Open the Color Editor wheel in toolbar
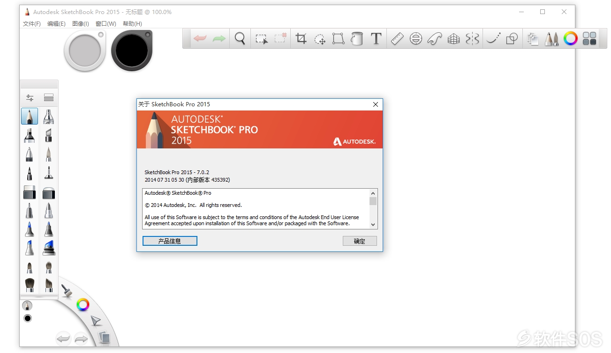Image resolution: width=611 pixels, height=353 pixels. (x=570, y=38)
